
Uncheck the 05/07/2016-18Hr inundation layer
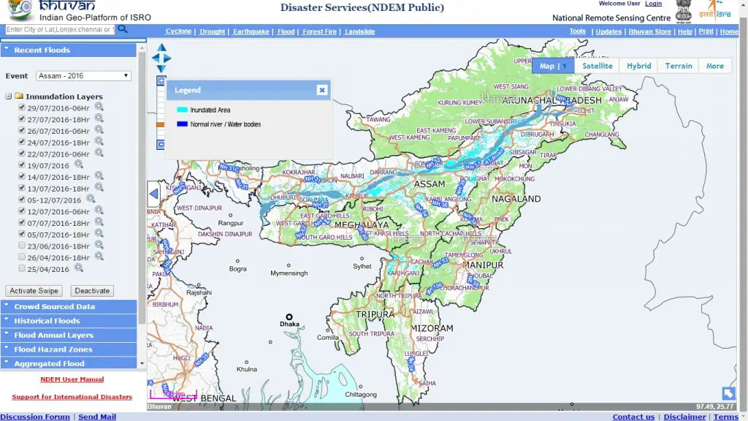coord(21,233)
